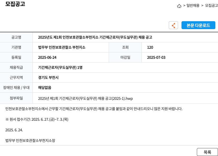Screen dimensions: 218x156
Task: Click the body date 2025. 6. 24.
Action: tap(14, 130)
